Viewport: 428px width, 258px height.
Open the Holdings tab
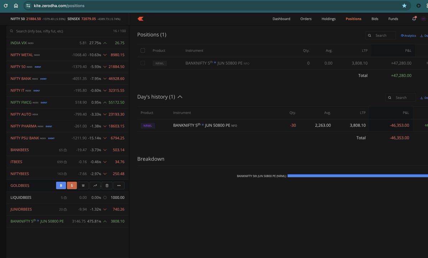[328, 19]
